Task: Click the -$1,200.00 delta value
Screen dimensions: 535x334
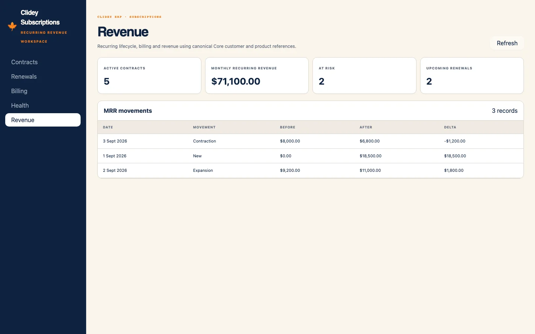Action: click(455, 141)
